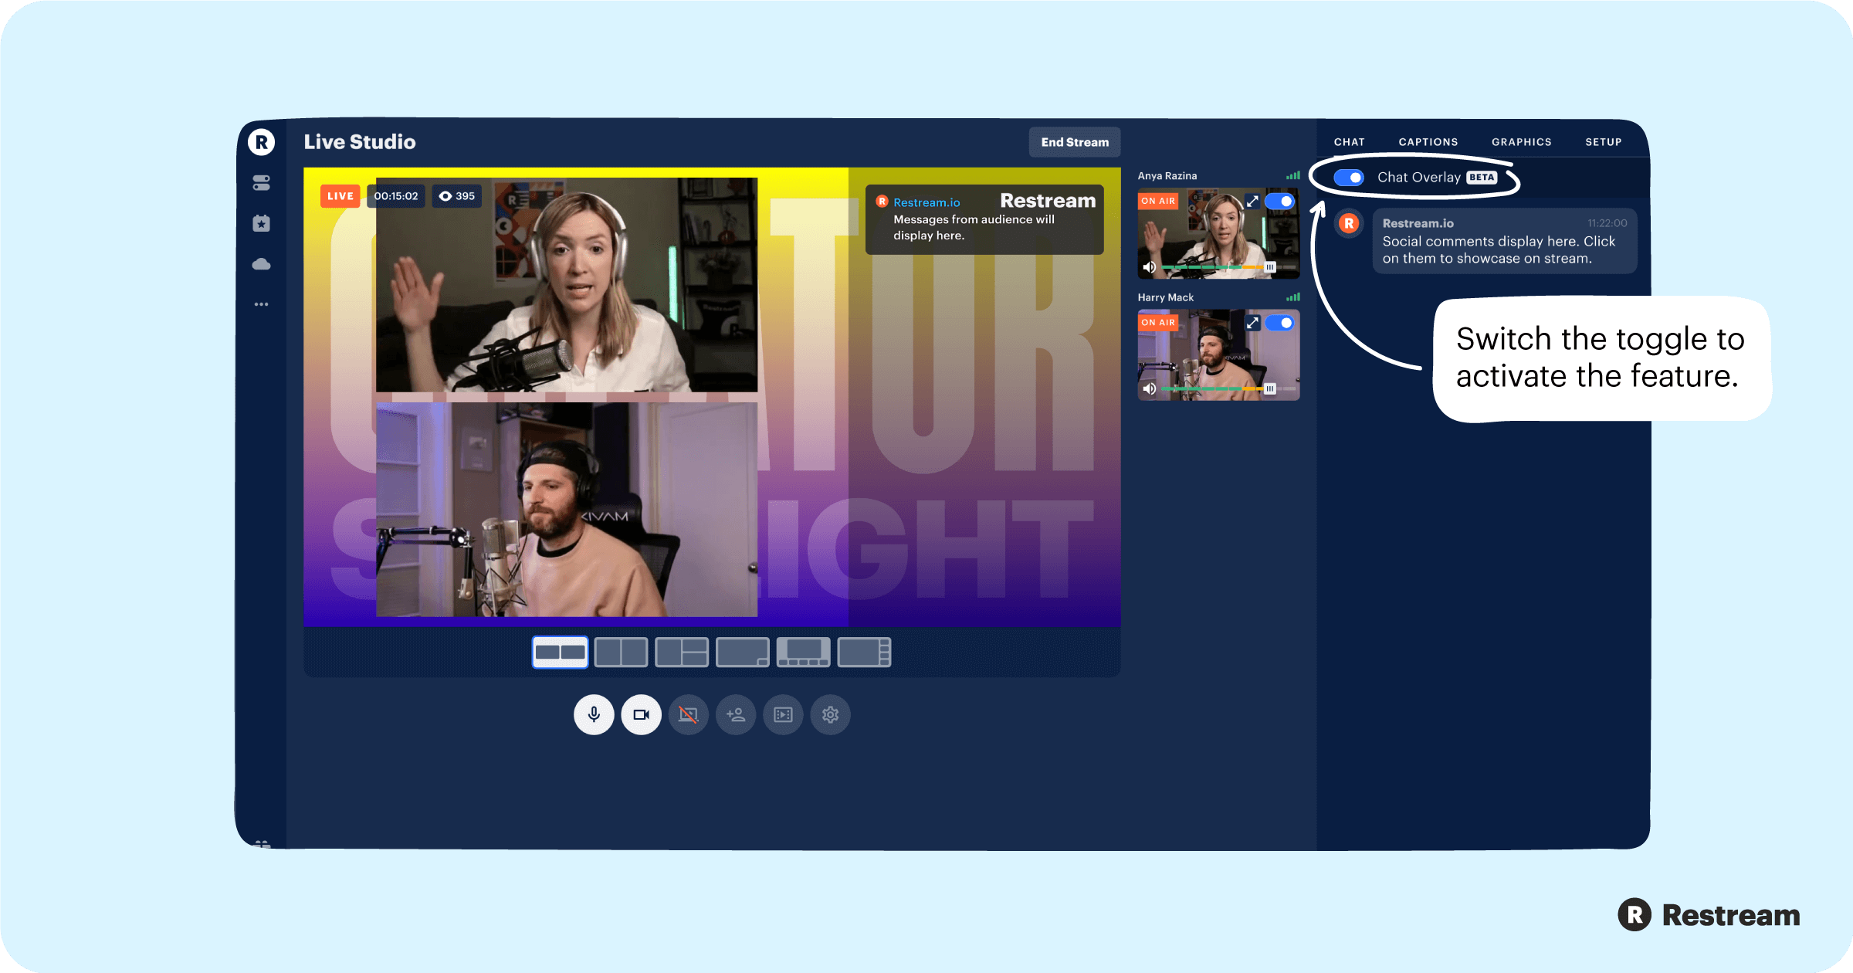Click the camera icon to disable video
The width and height of the screenshot is (1853, 973).
coord(641,714)
